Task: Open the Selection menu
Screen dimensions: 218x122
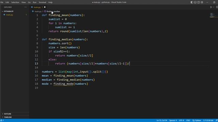Action: click(15, 2)
